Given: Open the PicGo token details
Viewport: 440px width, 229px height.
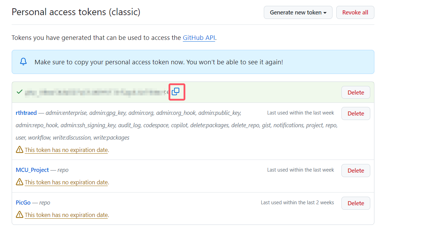Looking at the screenshot, I should (x=23, y=203).
